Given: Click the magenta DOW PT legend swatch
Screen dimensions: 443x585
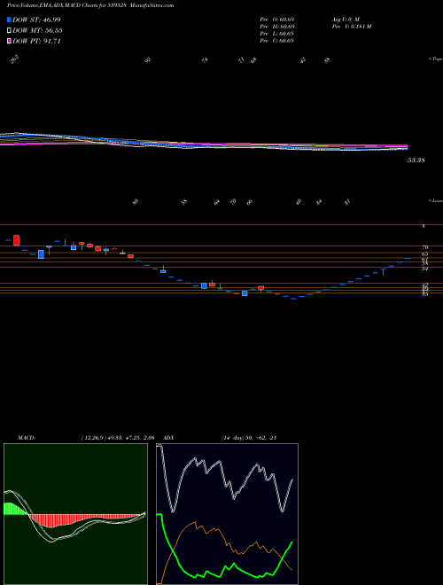Looking at the screenshot, I should click(x=9, y=41).
